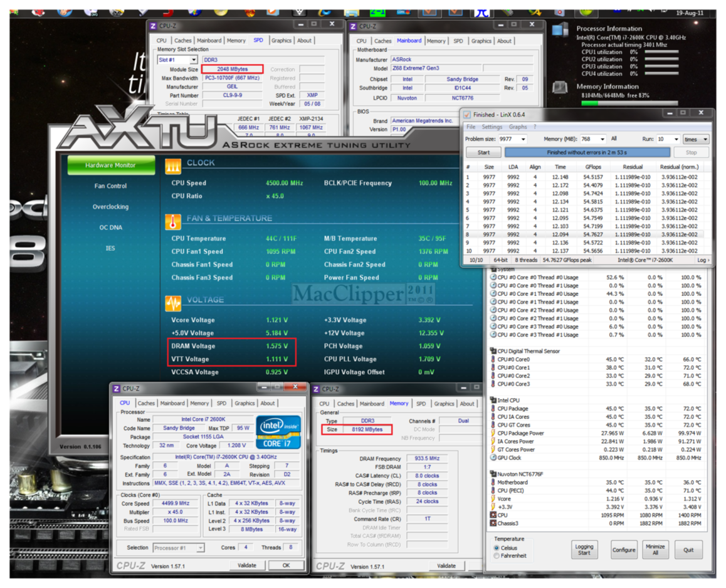Select the Fahrenheit temperature option
Viewport: 726px width, 588px height.
497,555
